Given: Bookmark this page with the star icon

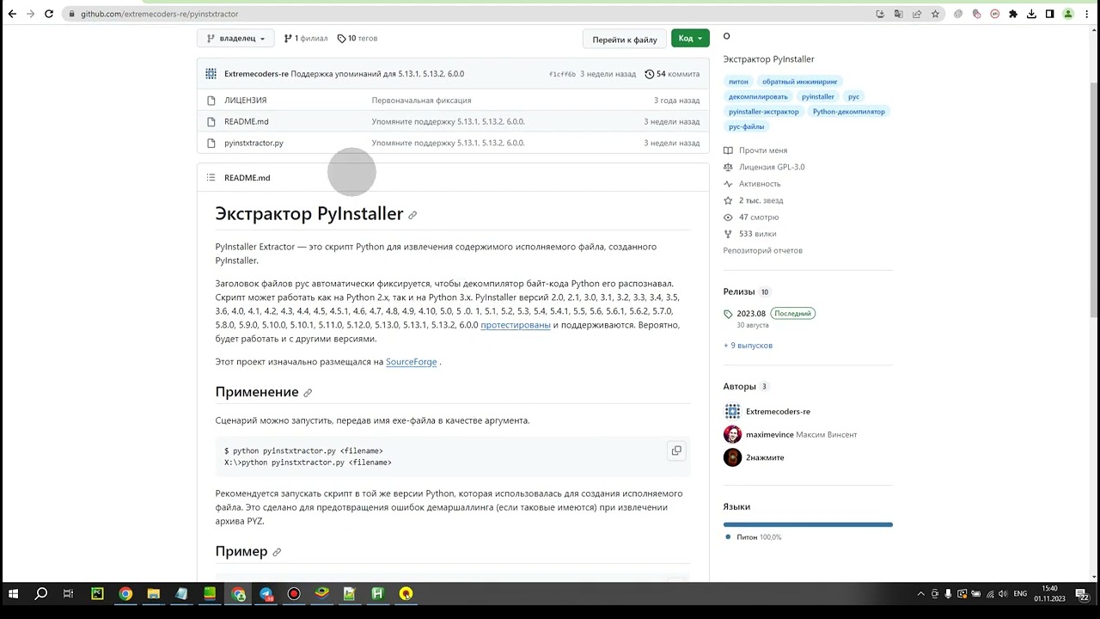Looking at the screenshot, I should pos(935,14).
